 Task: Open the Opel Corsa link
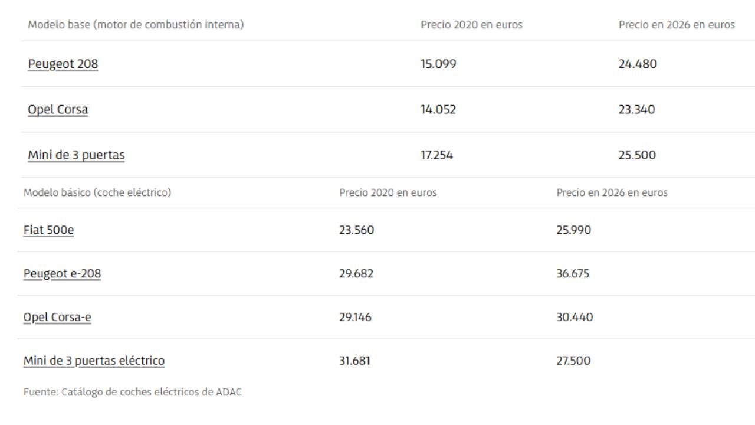(58, 109)
